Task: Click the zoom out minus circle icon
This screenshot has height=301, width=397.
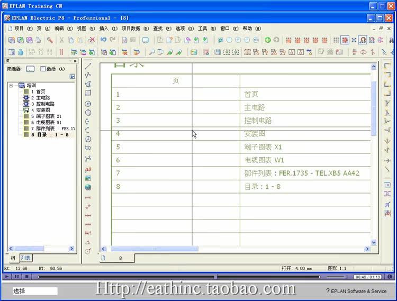Action: coord(247,40)
